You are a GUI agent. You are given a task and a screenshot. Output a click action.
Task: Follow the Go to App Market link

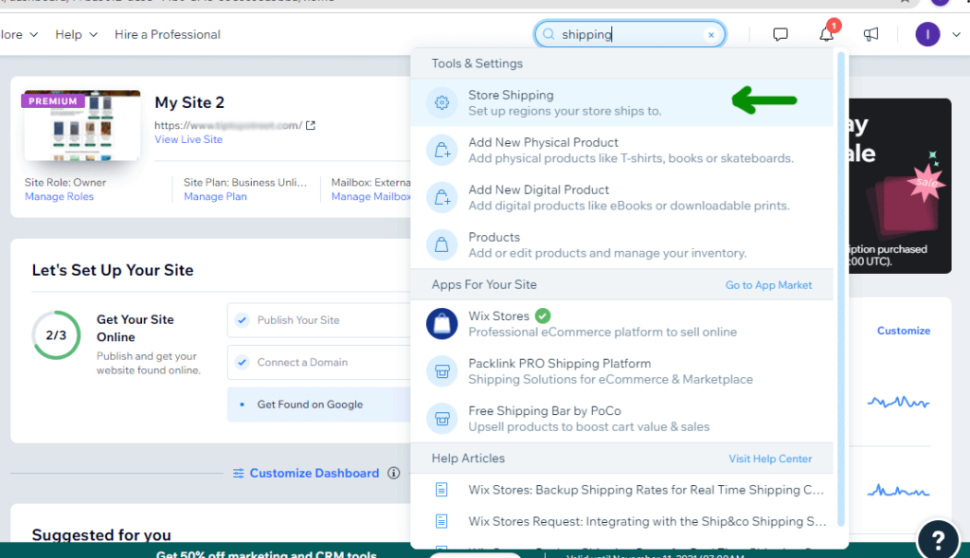pos(768,285)
